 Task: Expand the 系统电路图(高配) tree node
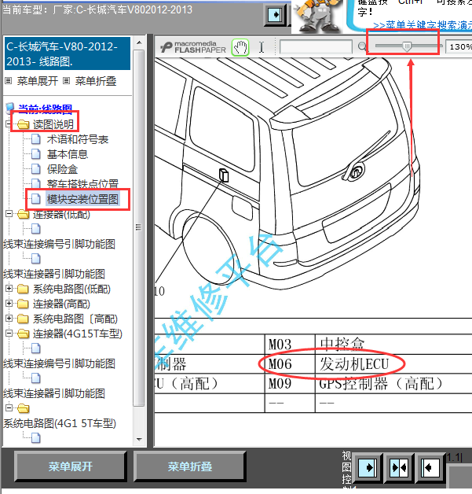[x=9, y=319]
